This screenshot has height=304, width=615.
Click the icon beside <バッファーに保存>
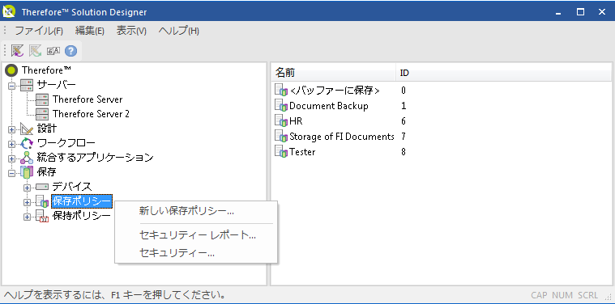(282, 91)
